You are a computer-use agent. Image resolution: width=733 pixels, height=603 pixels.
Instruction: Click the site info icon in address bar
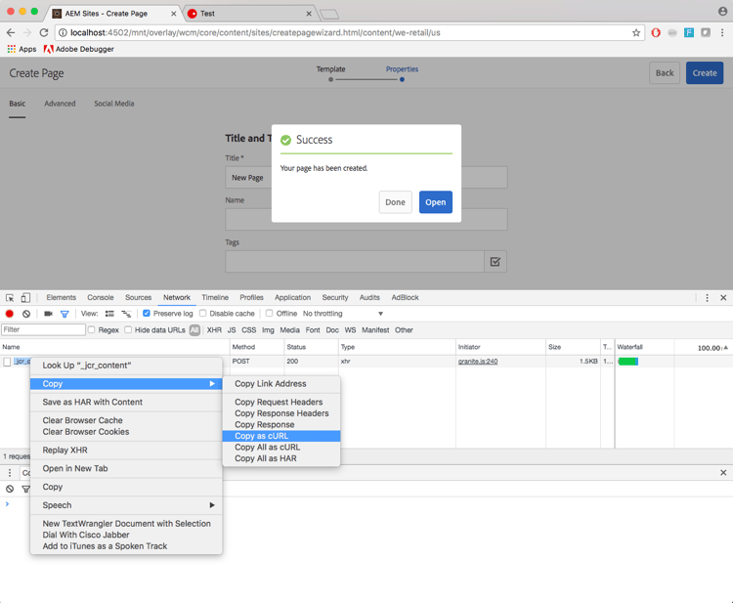63,32
